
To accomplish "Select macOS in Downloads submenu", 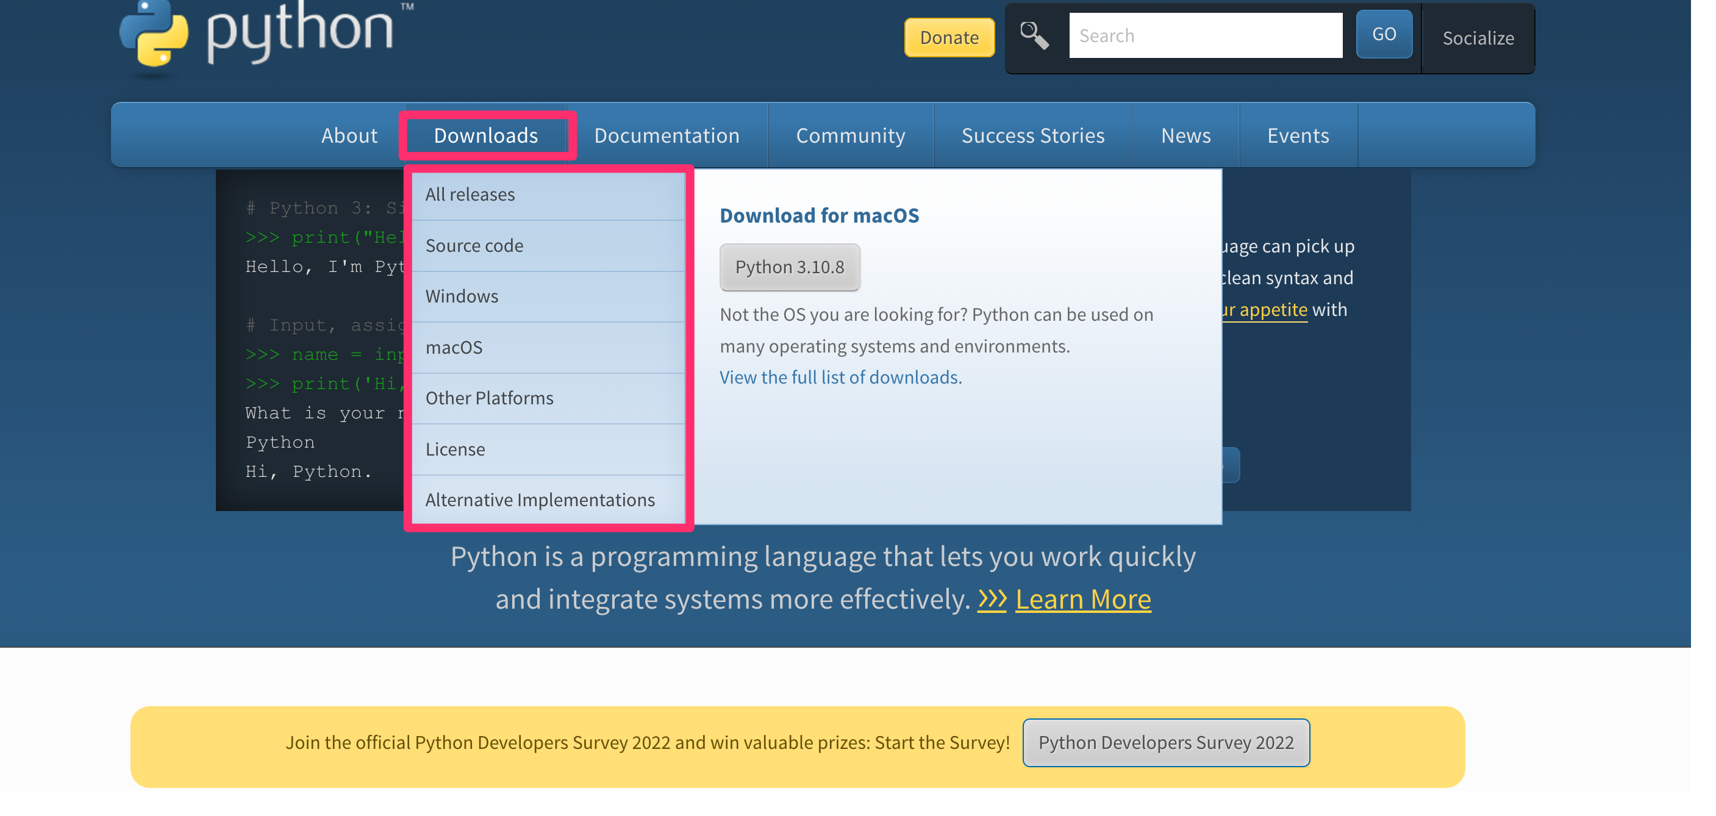I will (x=548, y=348).
